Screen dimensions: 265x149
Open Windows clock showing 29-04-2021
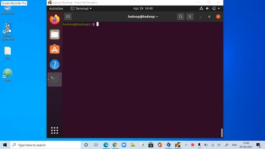pyautogui.click(x=246, y=145)
